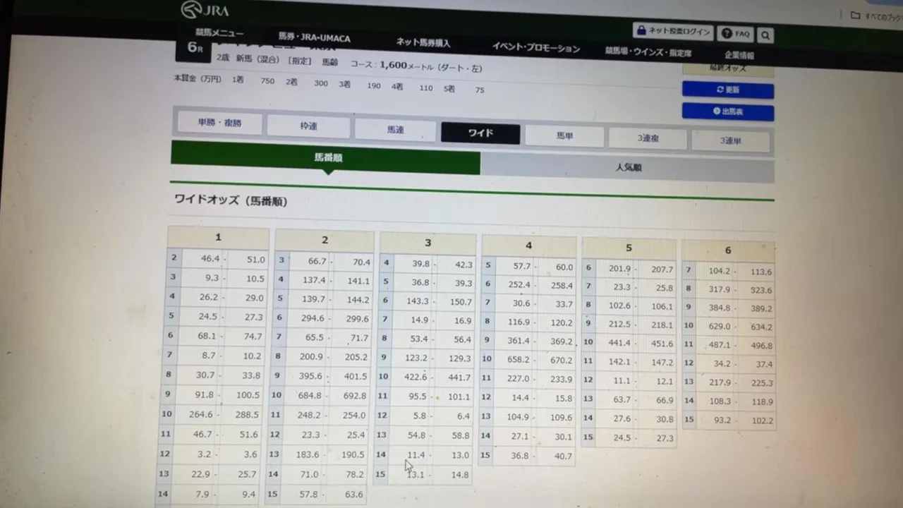The image size is (903, 508).
Task: Click odds value 104.2 in table 6
Action: [x=720, y=271]
